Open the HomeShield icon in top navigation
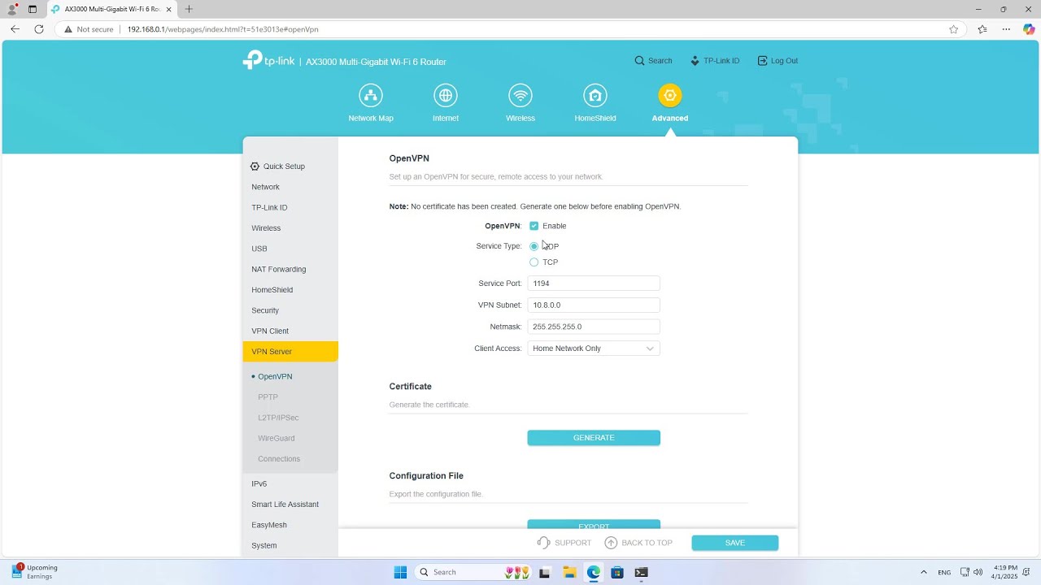 [x=595, y=96]
